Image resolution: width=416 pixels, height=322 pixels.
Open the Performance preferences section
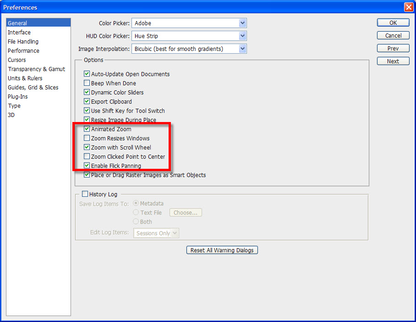(x=24, y=51)
